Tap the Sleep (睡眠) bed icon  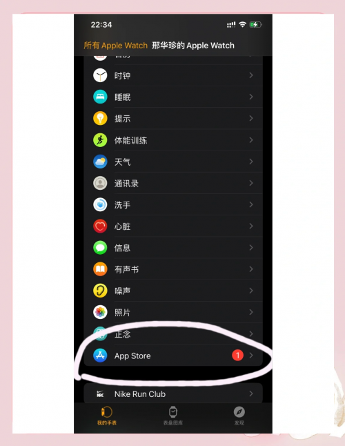[x=100, y=97]
